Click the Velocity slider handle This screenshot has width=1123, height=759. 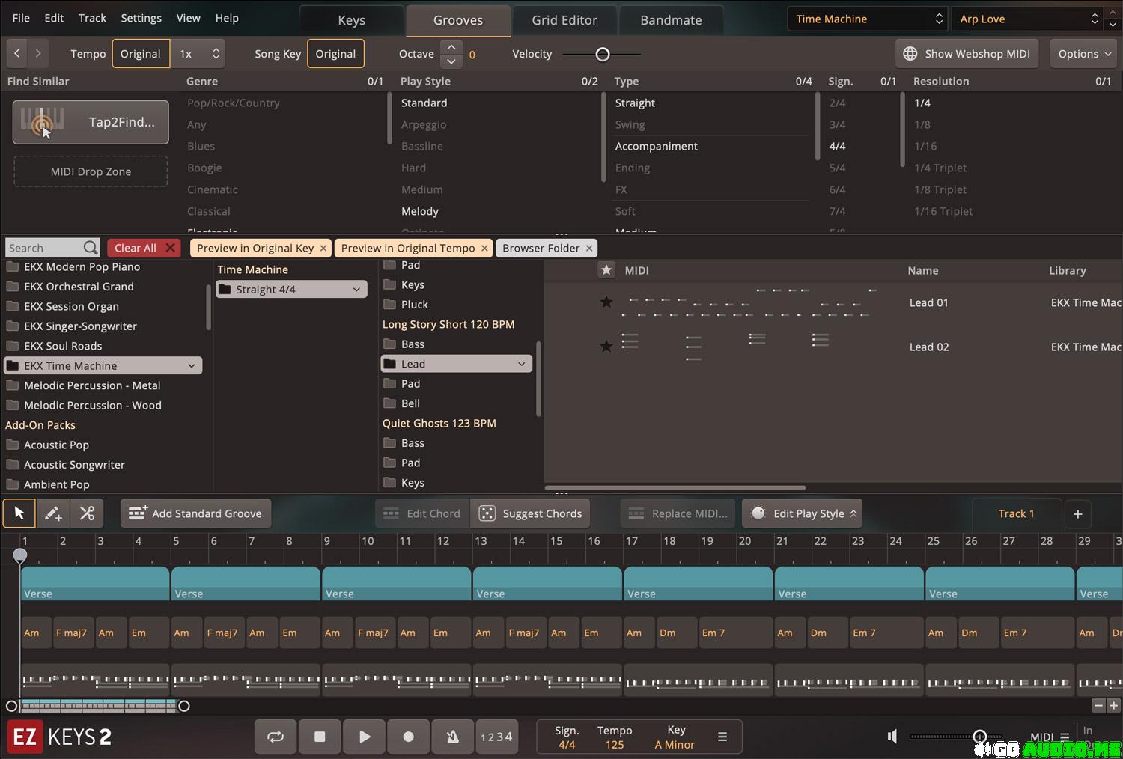point(603,54)
